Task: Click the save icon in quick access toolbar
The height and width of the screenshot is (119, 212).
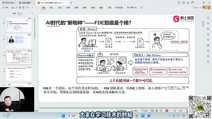Action: pyautogui.click(x=13, y=8)
